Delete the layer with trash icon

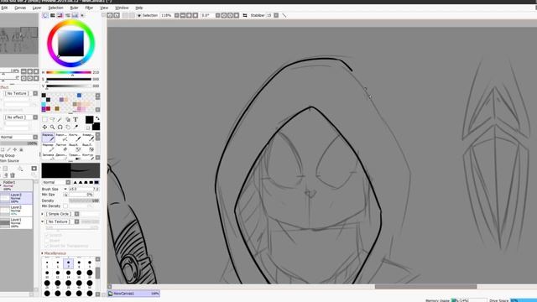click(x=13, y=175)
